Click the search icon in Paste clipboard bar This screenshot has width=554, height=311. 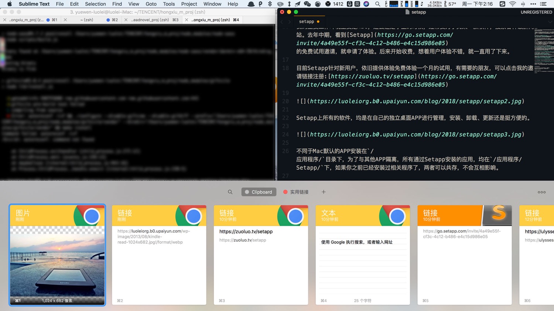(x=230, y=192)
